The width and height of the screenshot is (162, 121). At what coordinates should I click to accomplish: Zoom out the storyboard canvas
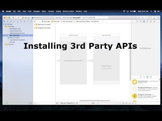(x=89, y=103)
